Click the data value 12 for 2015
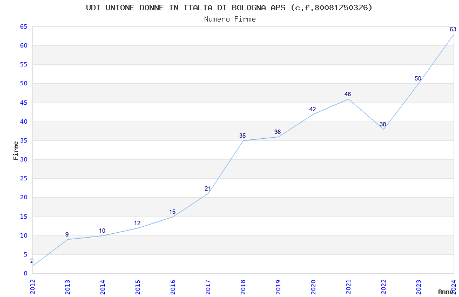Screen dimensions: 459x297 pyautogui.click(x=137, y=223)
